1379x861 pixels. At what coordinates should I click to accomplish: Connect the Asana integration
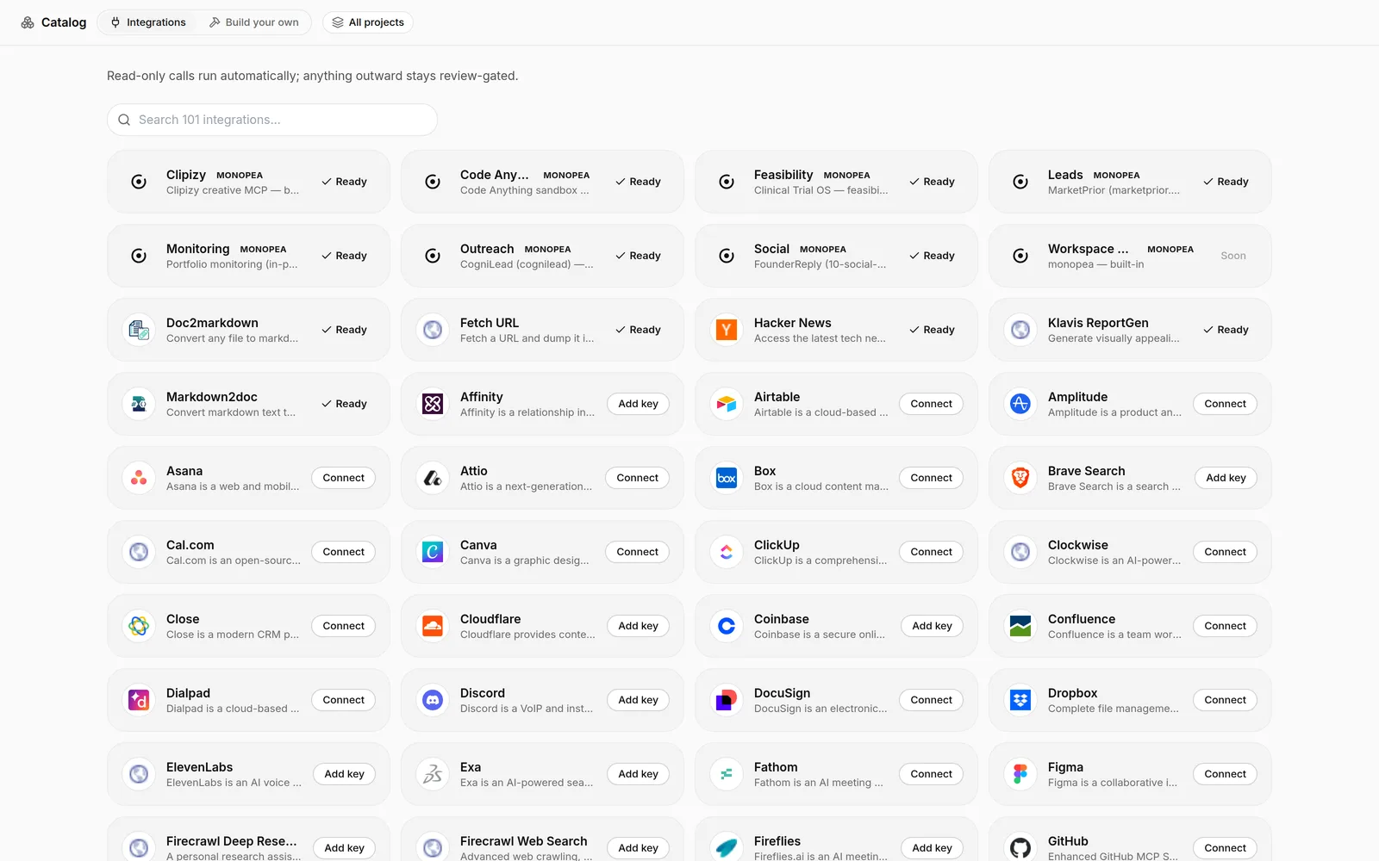343,478
